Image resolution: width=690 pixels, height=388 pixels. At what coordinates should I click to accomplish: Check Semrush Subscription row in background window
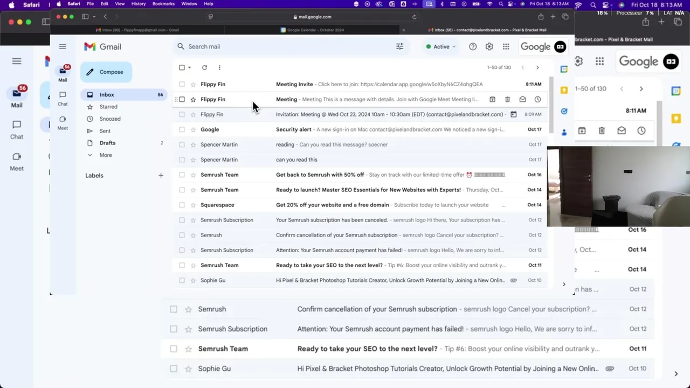(174, 329)
